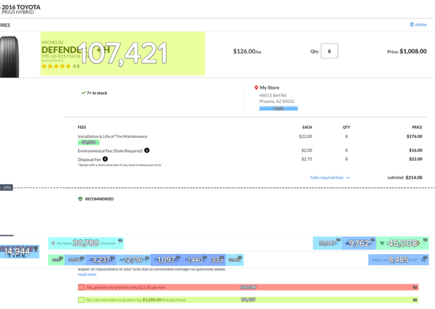Toggle eye icon on green 101,457 row
The height and width of the screenshot is (309, 435).
point(415,300)
